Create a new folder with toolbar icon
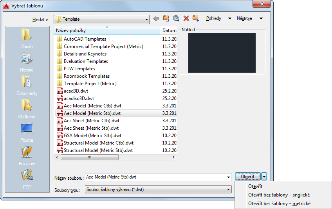 pos(196,18)
